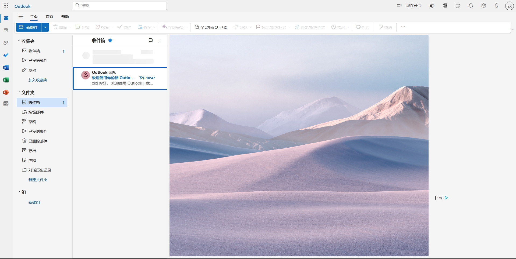Switch to the 查看 tab
This screenshot has height=259, width=516.
tap(50, 17)
